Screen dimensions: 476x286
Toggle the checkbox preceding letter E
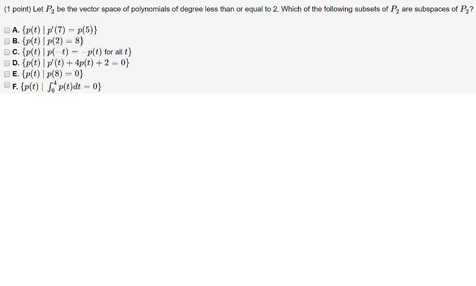click(x=7, y=73)
